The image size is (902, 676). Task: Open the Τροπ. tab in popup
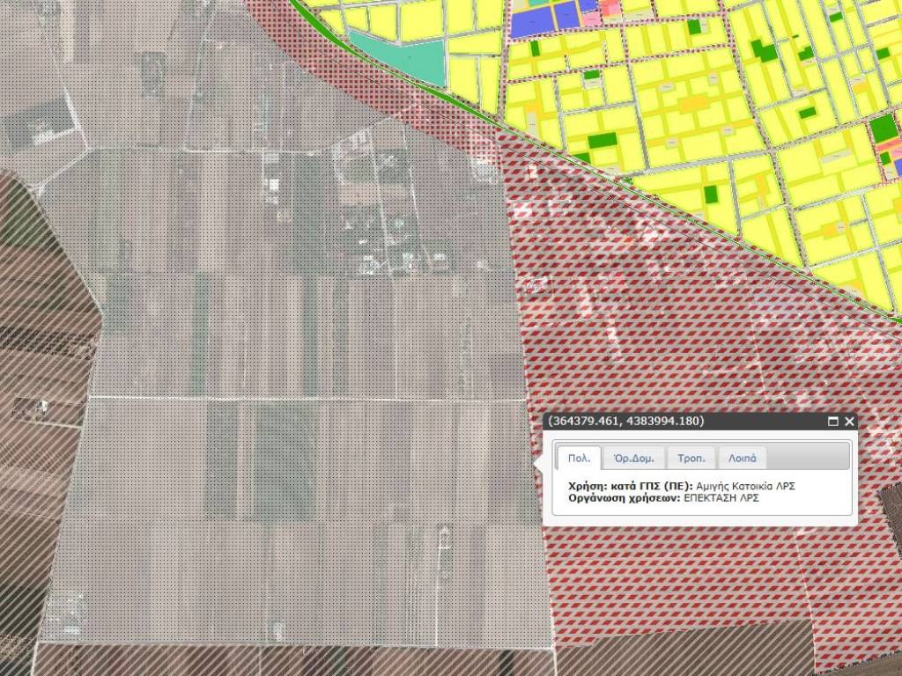tap(691, 459)
